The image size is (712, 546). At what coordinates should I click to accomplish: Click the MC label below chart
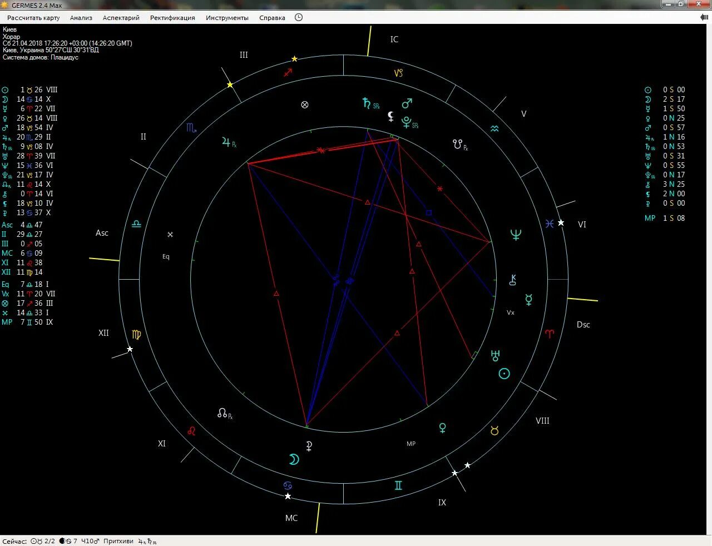click(291, 518)
